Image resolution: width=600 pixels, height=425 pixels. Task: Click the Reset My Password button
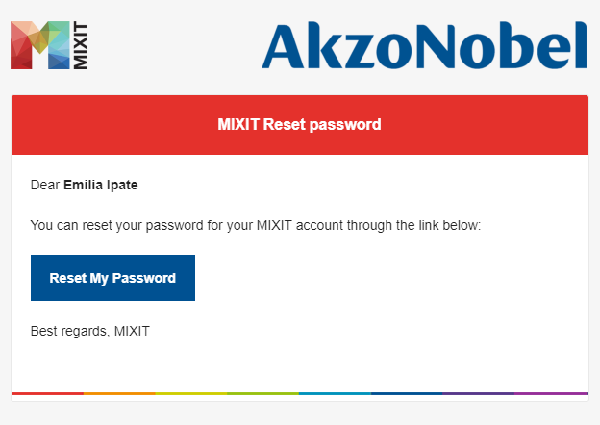click(x=112, y=278)
